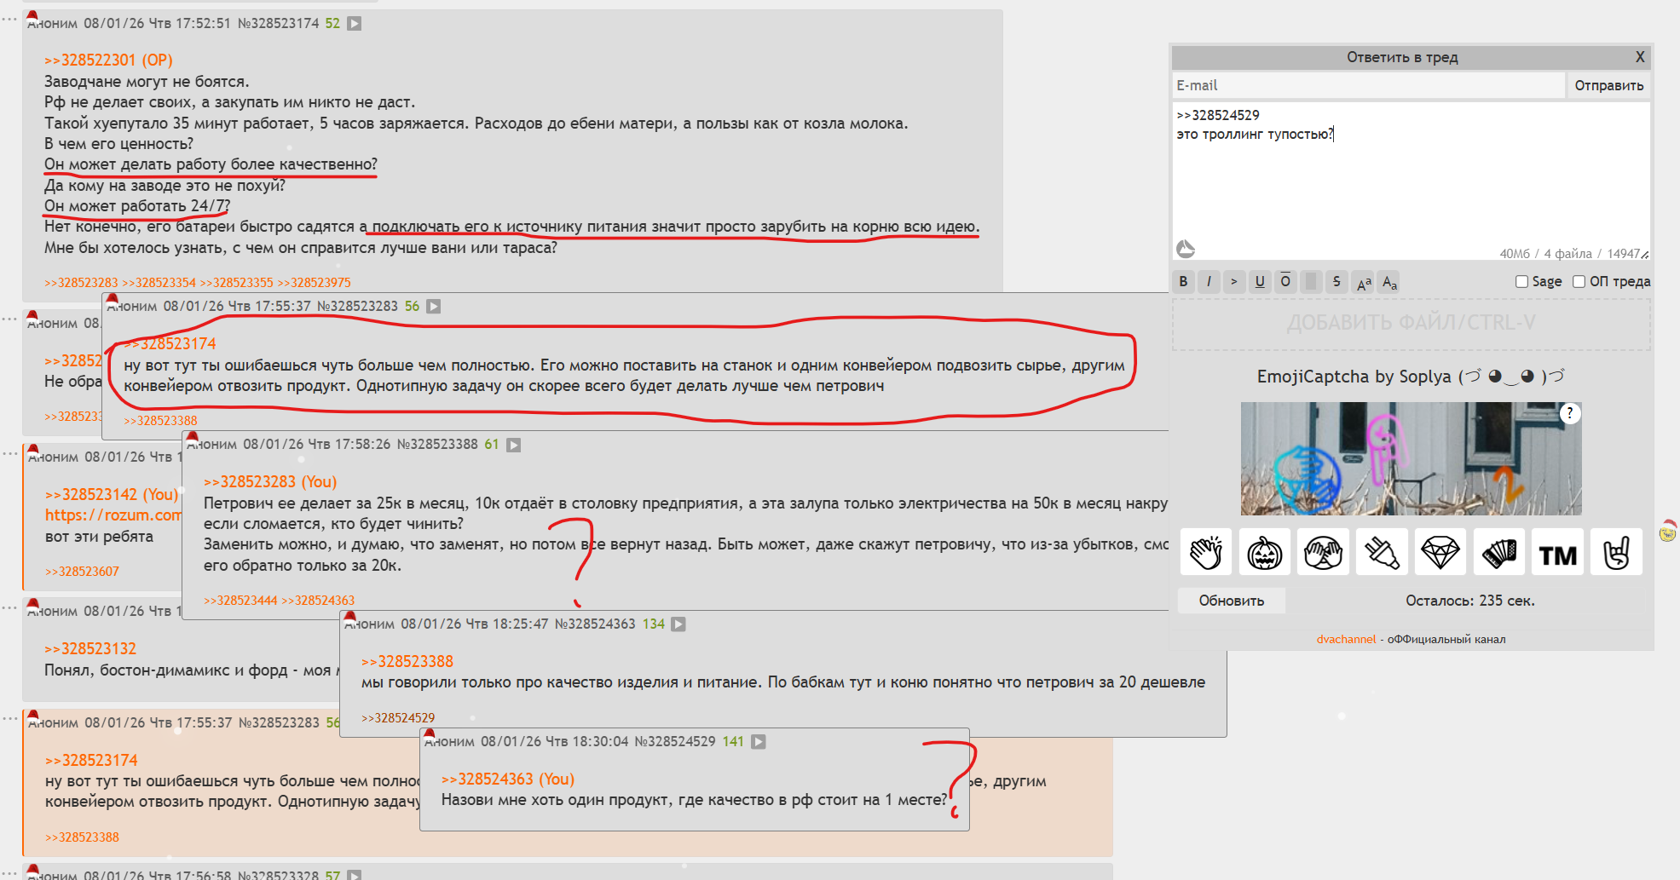Apply superscript formatting in the reply toolbar
1680x880 pixels.
(1364, 282)
